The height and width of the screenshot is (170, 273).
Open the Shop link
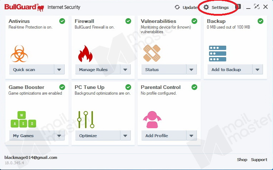[242, 160]
